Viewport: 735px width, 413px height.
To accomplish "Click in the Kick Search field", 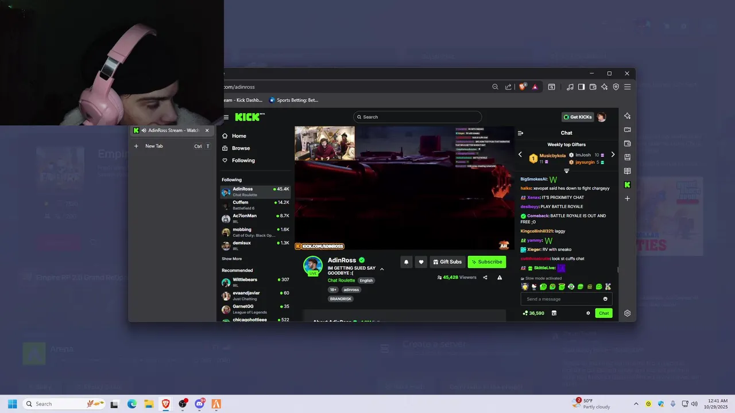I will tap(417, 117).
